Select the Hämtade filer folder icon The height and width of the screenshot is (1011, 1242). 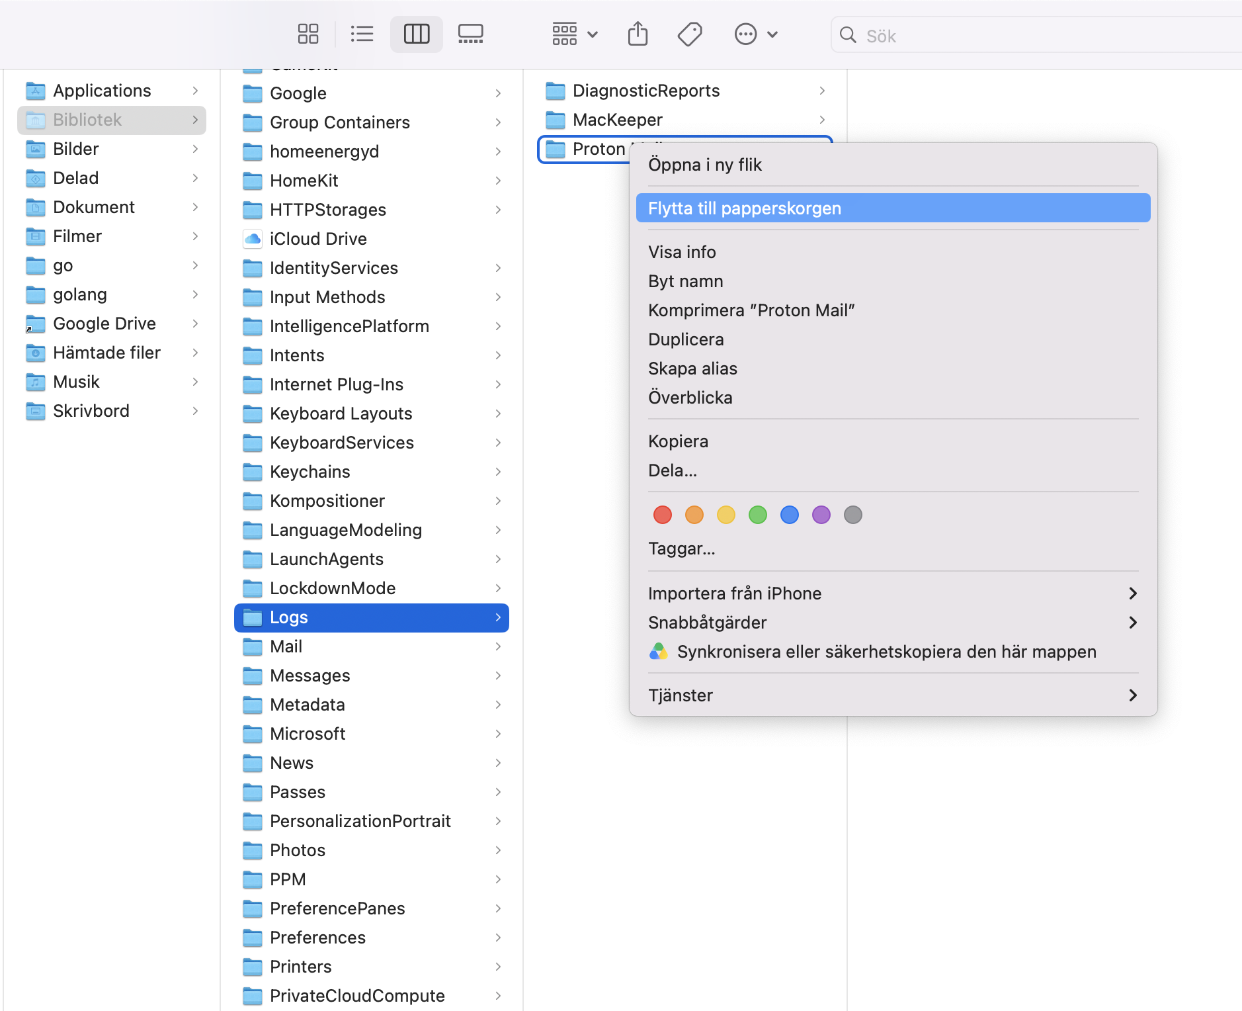click(x=36, y=353)
